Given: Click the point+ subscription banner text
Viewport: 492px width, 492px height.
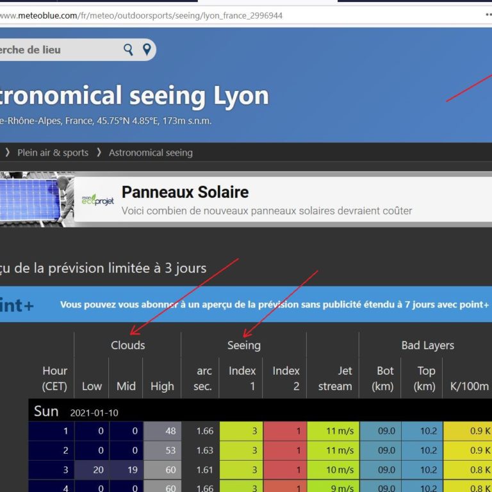Looking at the screenshot, I should pyautogui.click(x=274, y=304).
